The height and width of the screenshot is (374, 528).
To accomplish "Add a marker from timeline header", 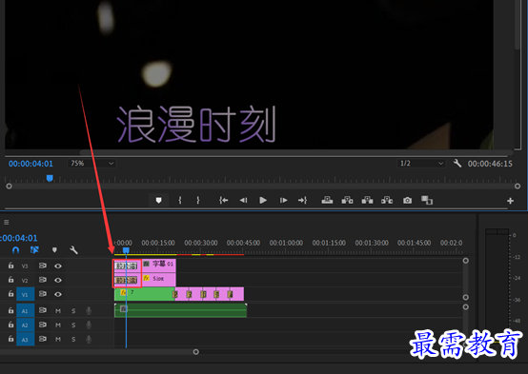I will pyautogui.click(x=54, y=250).
